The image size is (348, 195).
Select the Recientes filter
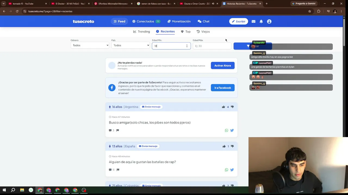165,31
